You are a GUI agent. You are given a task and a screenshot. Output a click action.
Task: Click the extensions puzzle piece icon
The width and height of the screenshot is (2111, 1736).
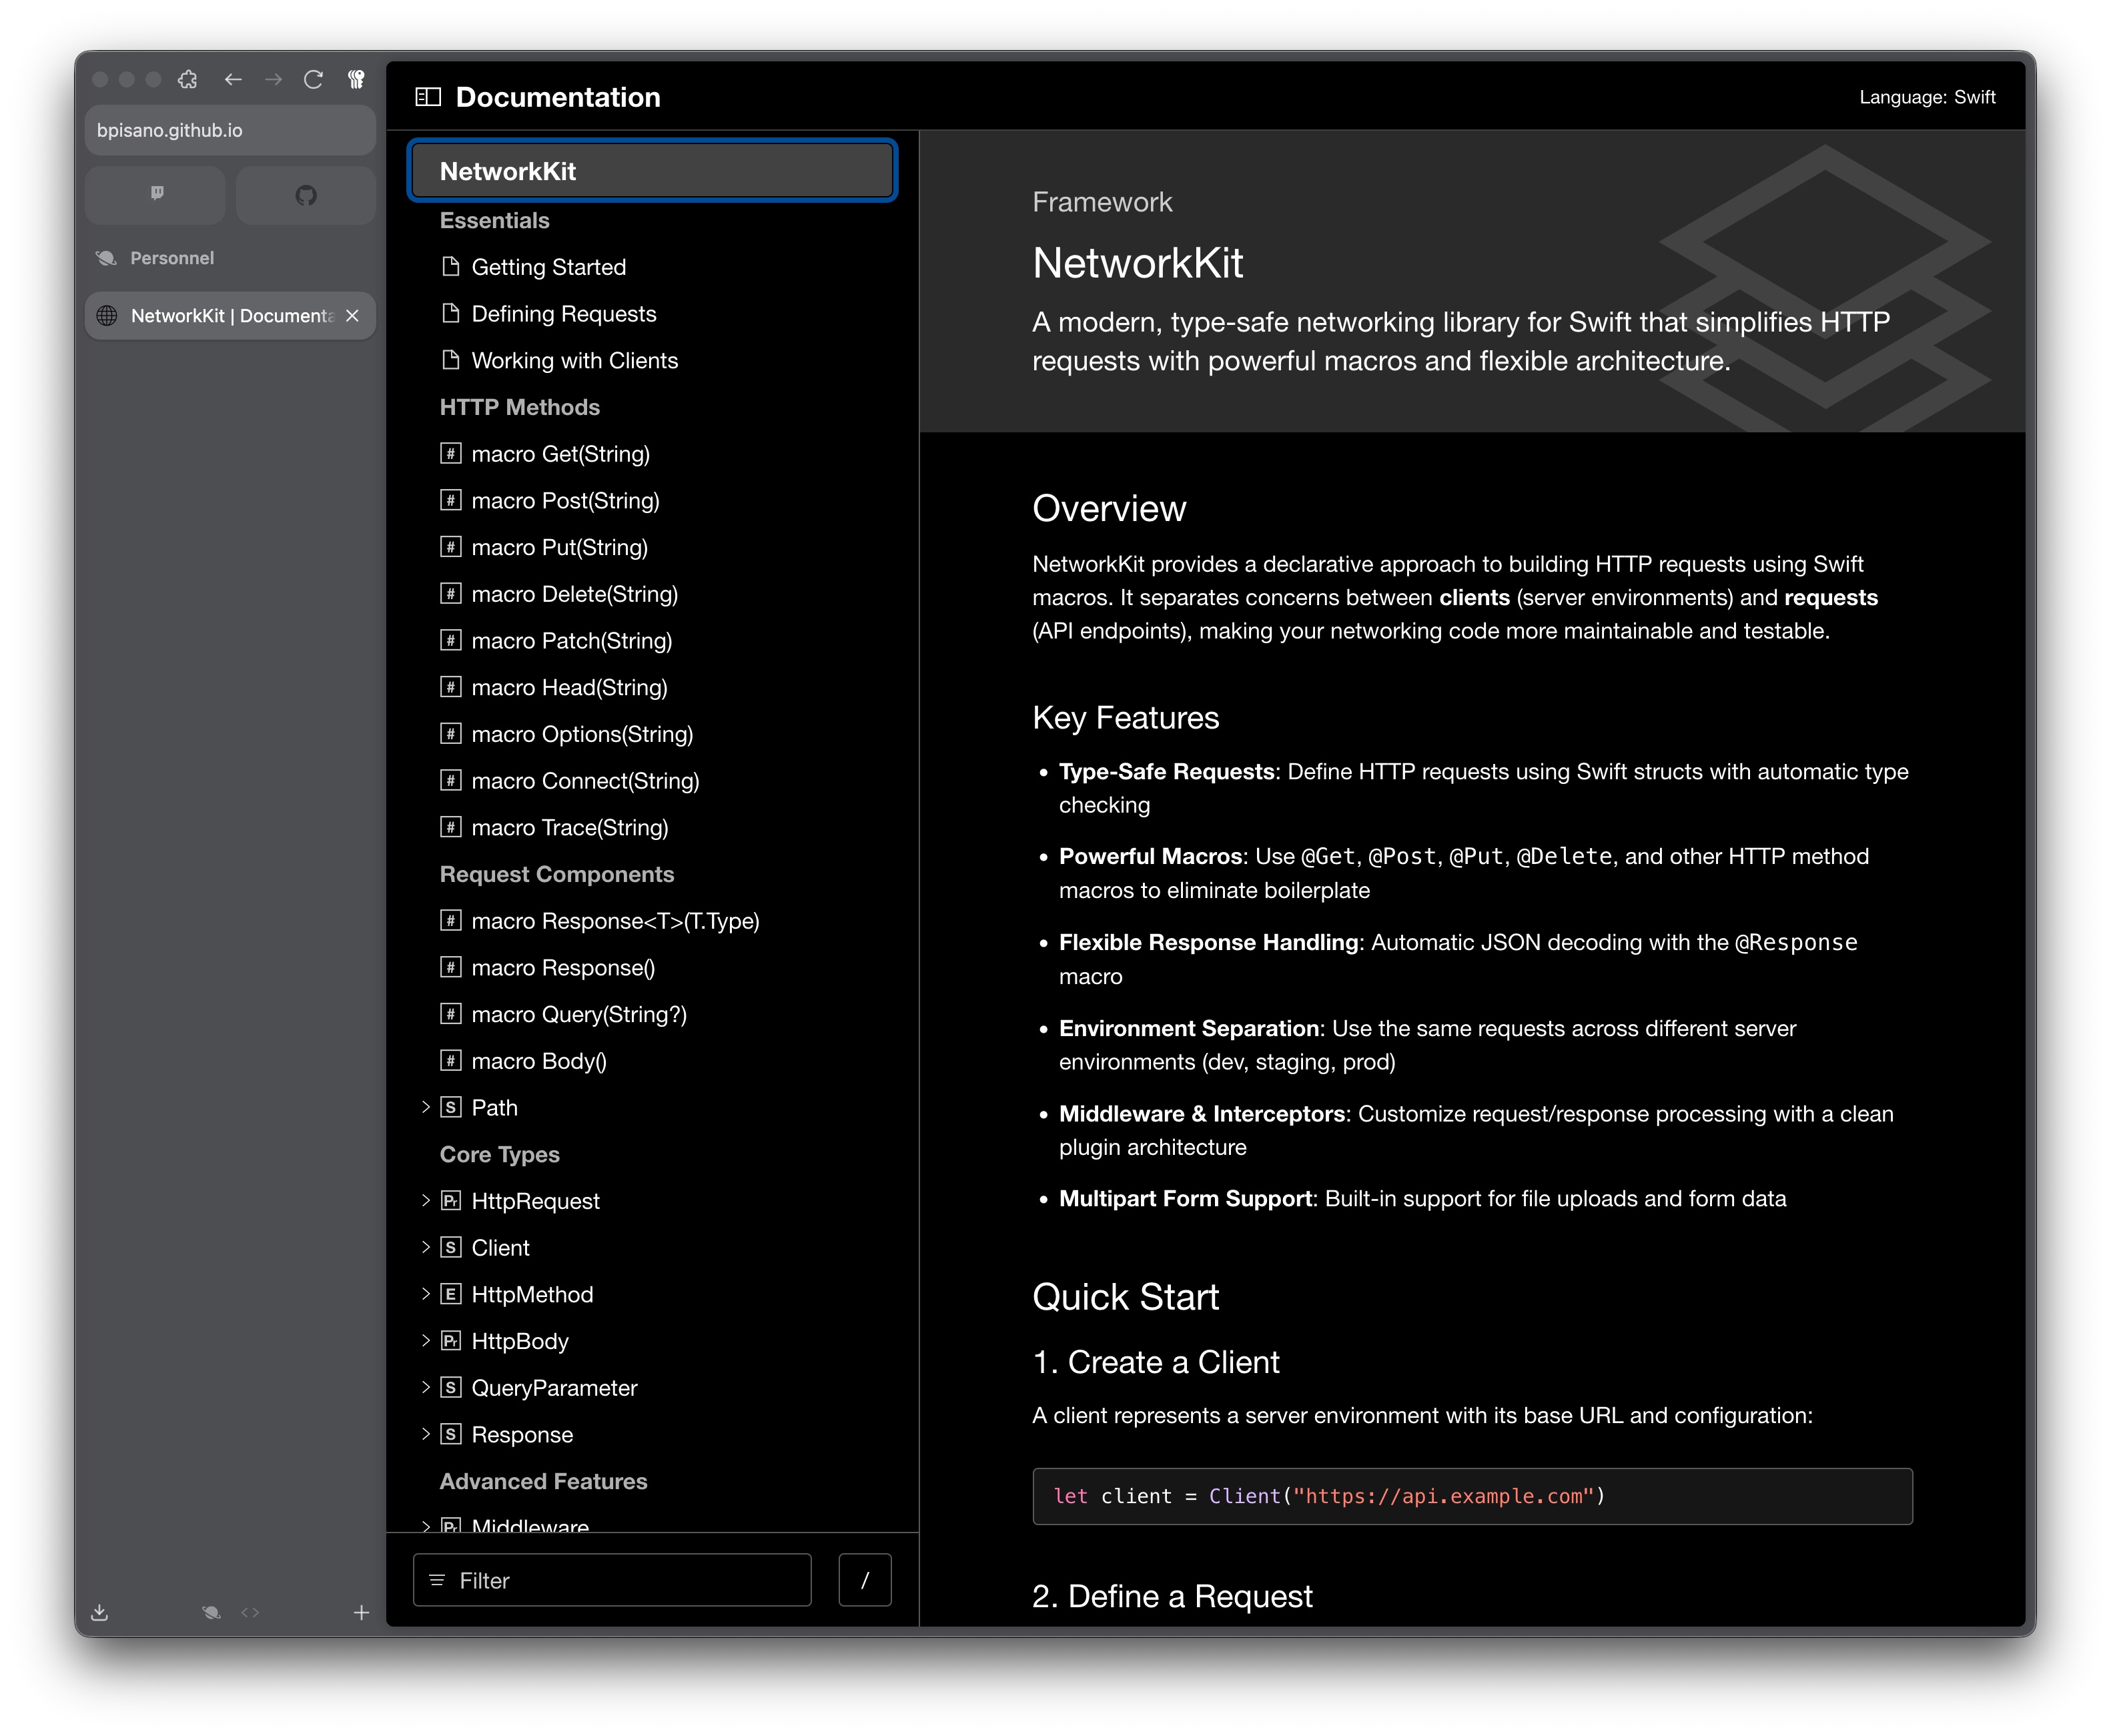(188, 79)
